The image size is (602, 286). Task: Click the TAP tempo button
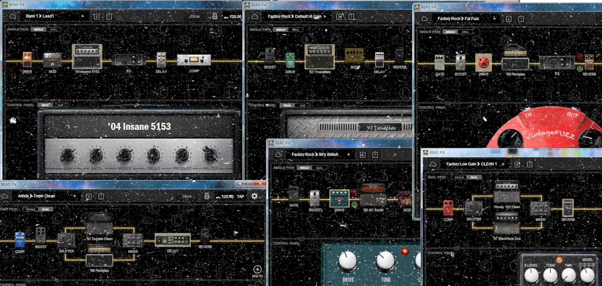(x=240, y=196)
